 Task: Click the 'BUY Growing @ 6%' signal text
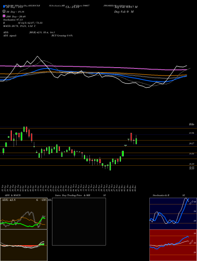click(62, 36)
